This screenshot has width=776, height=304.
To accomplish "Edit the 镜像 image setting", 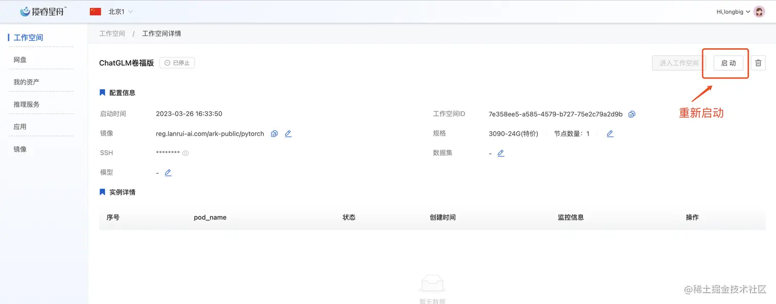I will (x=288, y=134).
